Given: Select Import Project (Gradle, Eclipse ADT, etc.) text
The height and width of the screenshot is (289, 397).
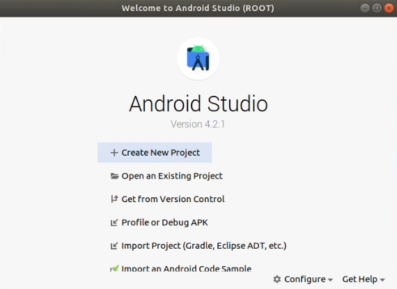Looking at the screenshot, I should pos(204,246).
